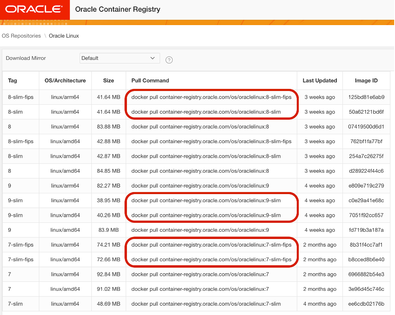
Task: Select pull command for image 762bf1fa77bf
Action: pos(211,142)
